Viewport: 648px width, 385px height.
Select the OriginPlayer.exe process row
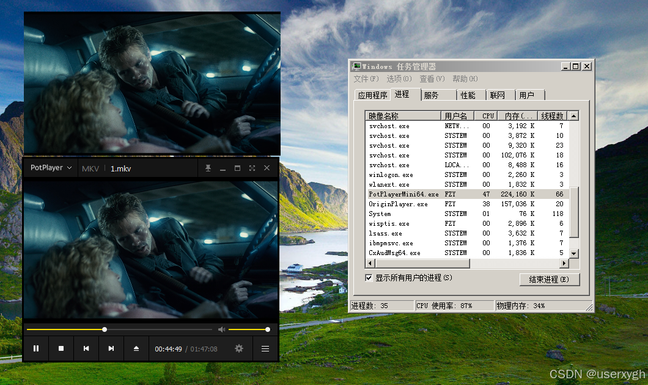tap(467, 204)
